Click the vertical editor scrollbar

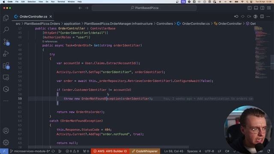click(x=272, y=62)
